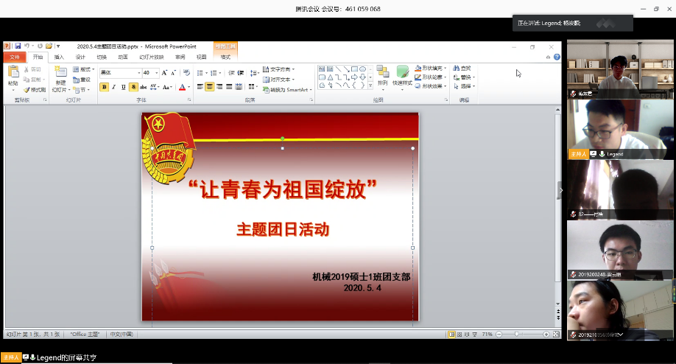Increase font size with the large A icon
Image resolution: width=676 pixels, height=364 pixels.
tap(164, 72)
